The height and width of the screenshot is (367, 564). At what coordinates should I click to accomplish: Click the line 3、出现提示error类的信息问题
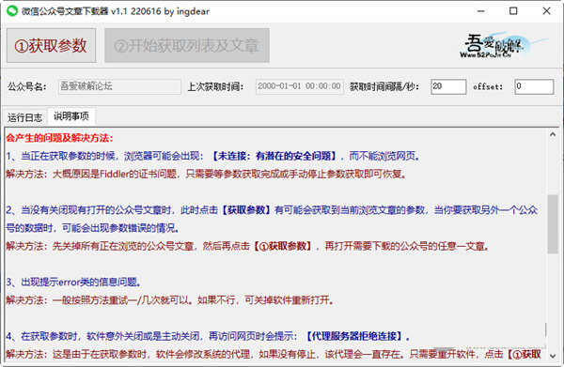pyautogui.click(x=73, y=282)
